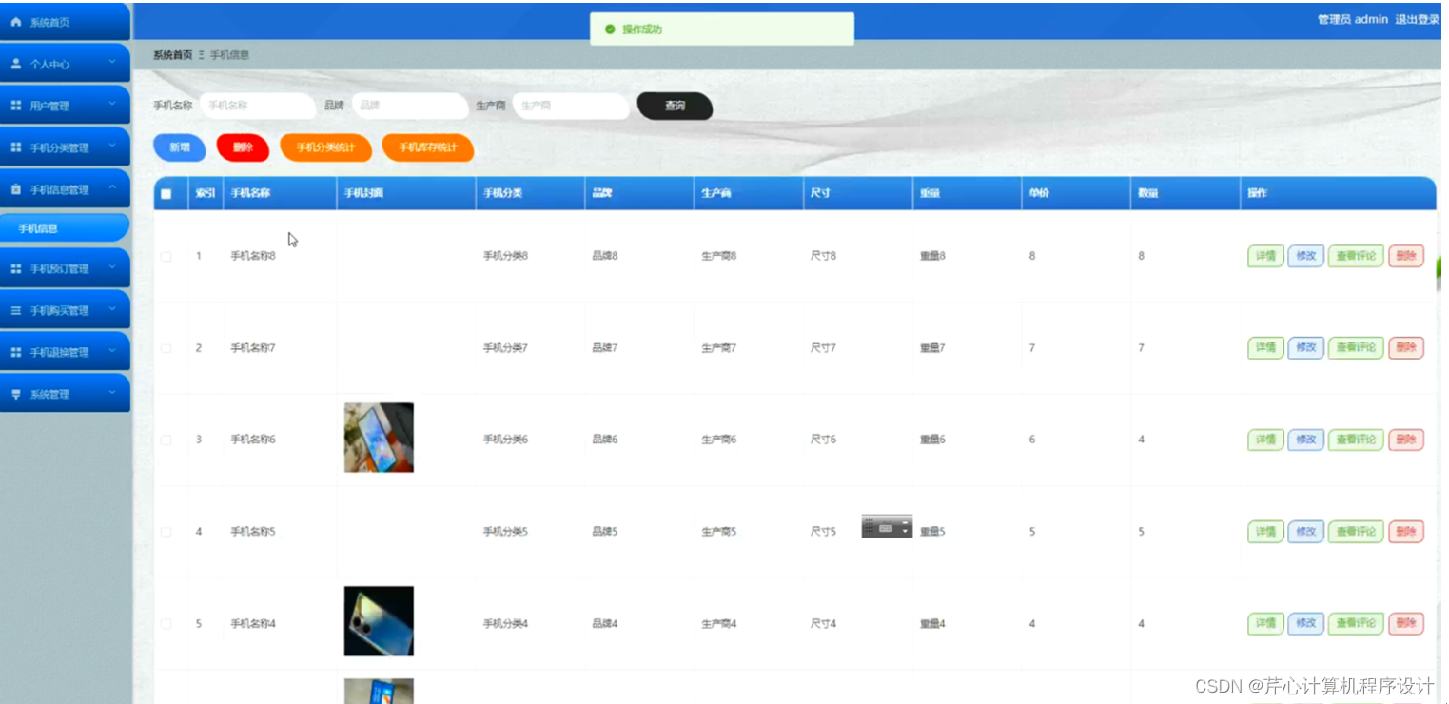Check the select-all checkbox in table header
The height and width of the screenshot is (704, 1449).
point(166,193)
